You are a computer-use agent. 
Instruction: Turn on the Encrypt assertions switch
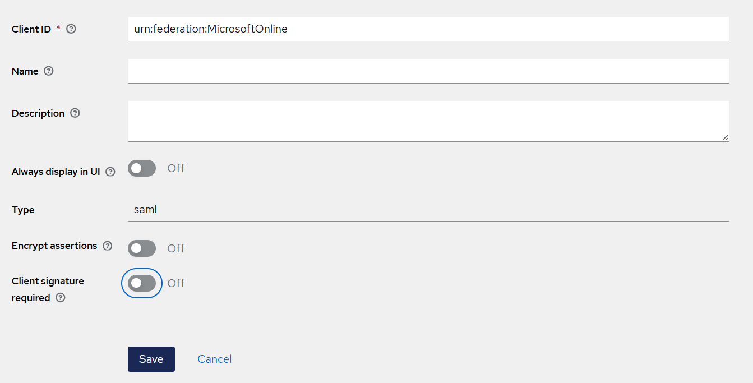click(x=142, y=248)
